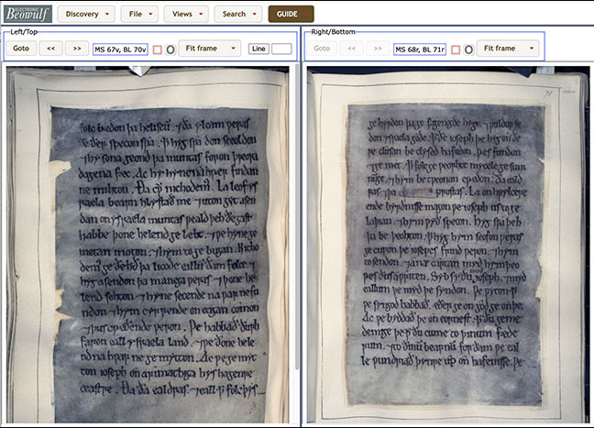594x428 pixels.
Task: Toggle the circle icon in Left/Top panel
Action: click(170, 49)
